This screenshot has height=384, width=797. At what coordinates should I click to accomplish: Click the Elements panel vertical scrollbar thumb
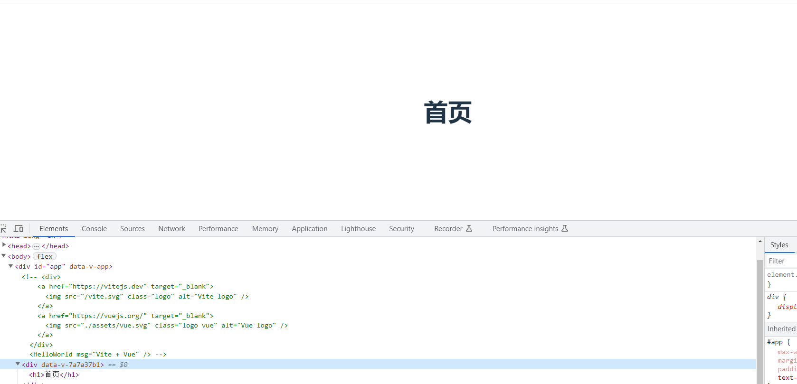760,321
